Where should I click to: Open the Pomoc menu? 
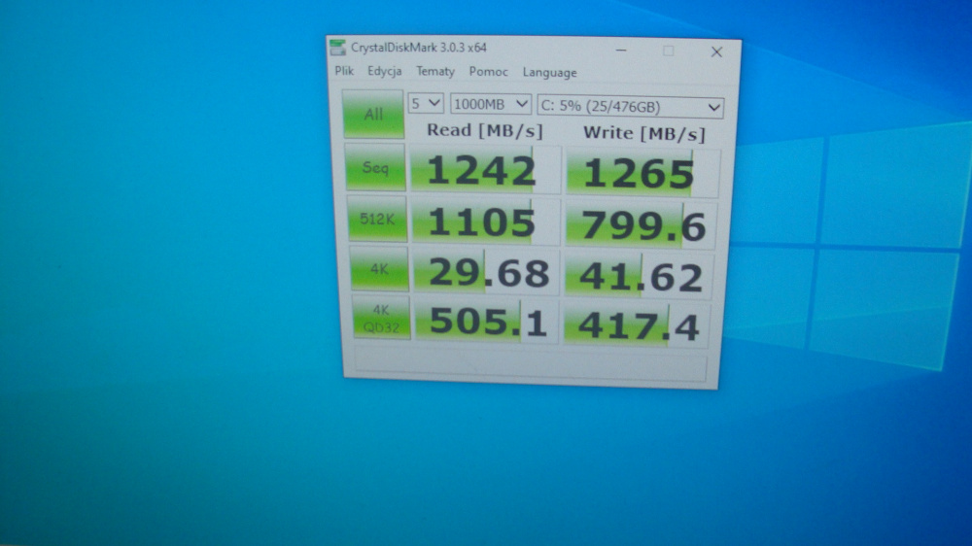point(489,72)
